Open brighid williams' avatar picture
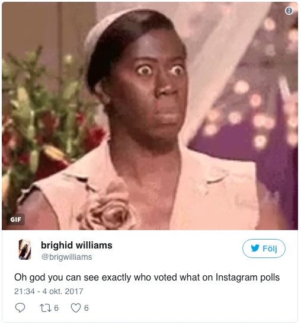 click(x=25, y=249)
